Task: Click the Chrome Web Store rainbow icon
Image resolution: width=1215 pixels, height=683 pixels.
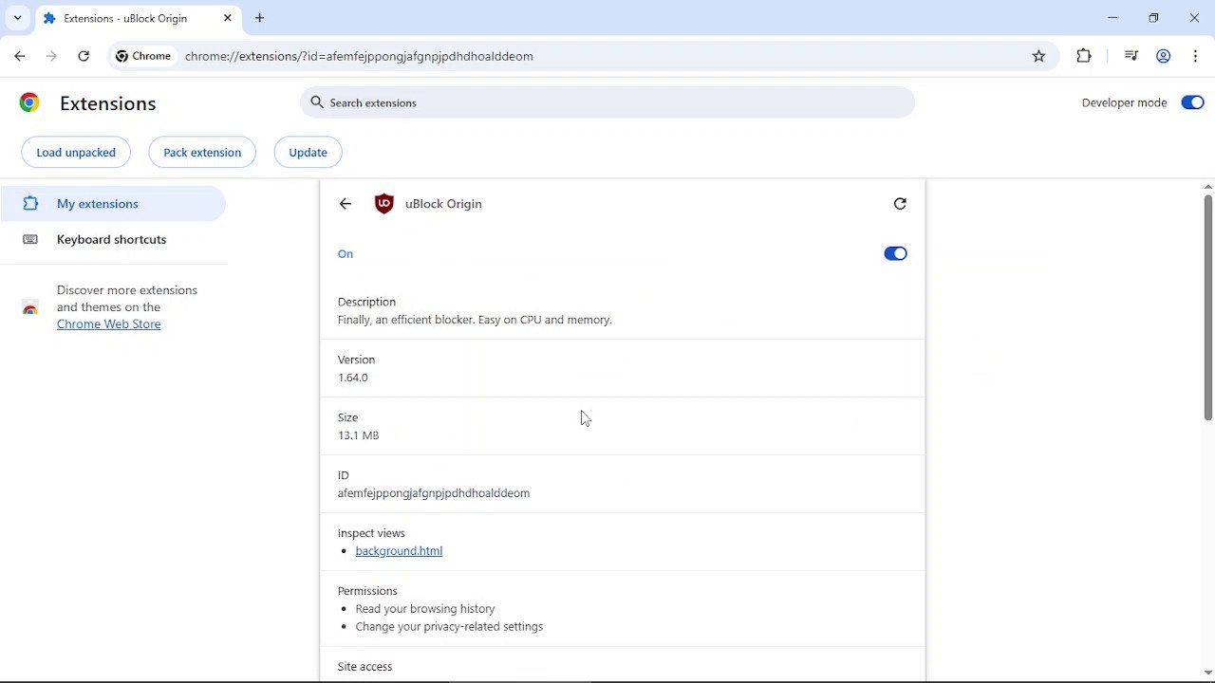Action: click(30, 307)
